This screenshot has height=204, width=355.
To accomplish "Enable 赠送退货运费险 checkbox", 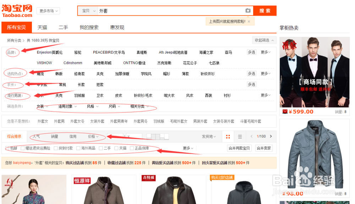I will click(22, 148).
